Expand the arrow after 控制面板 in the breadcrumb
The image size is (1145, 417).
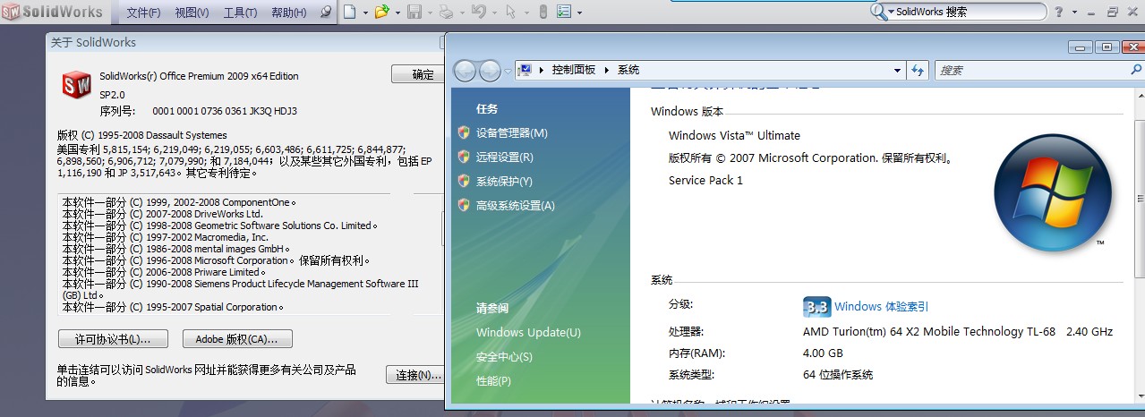tap(606, 70)
